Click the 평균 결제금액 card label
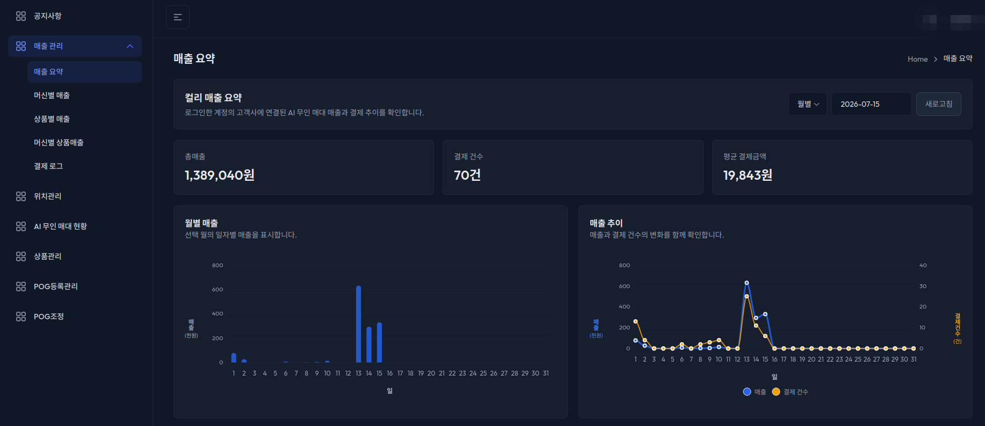The image size is (985, 426). (745, 157)
